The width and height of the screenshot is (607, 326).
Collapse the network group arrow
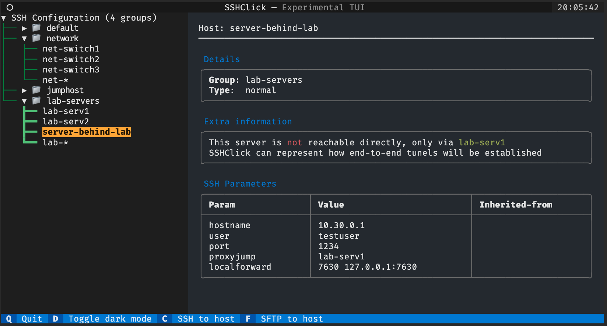[x=24, y=39]
